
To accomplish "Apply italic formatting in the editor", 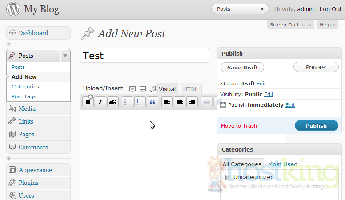I will click(x=100, y=102).
